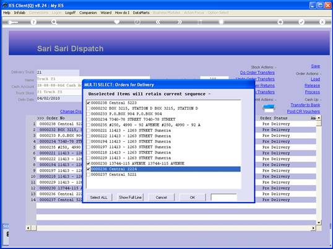Open the DataMarts menu
The height and width of the screenshot is (249, 333).
click(x=141, y=13)
